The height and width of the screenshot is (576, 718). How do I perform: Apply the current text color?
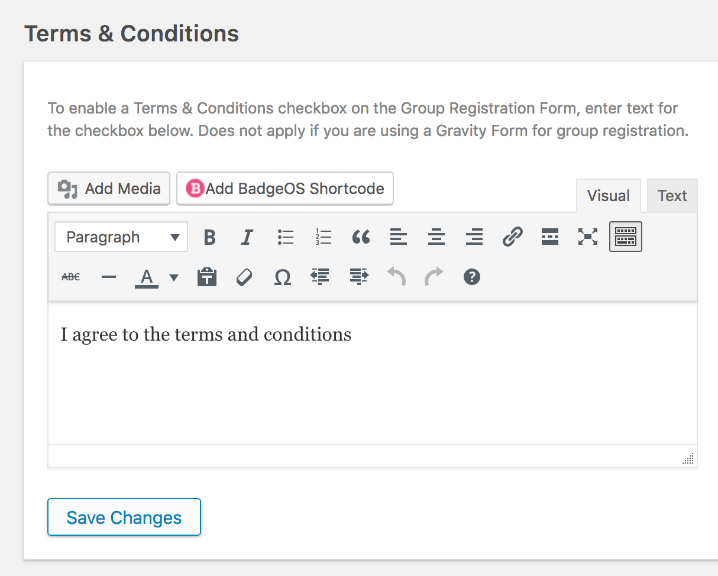tap(147, 276)
